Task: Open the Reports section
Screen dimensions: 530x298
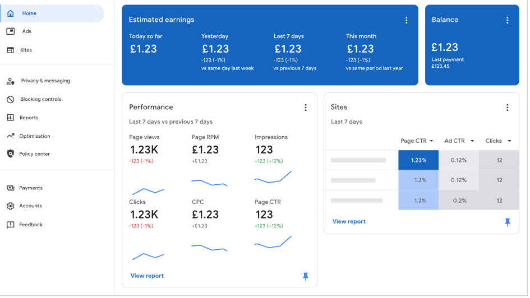Action: tap(29, 118)
